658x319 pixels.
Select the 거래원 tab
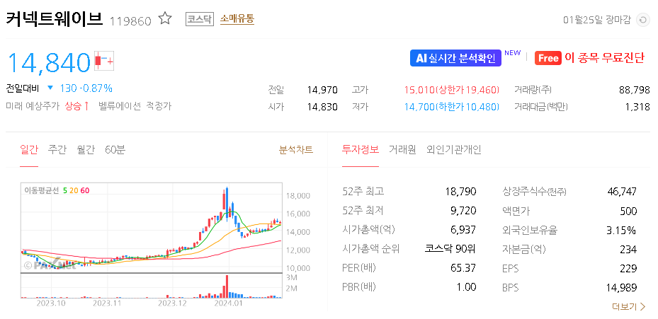coord(402,150)
